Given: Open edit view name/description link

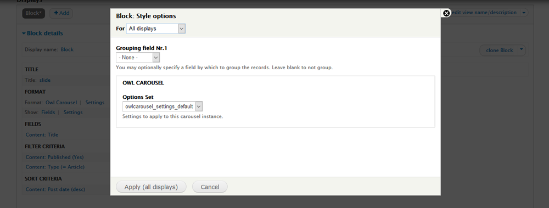Looking at the screenshot, I should pos(484,13).
